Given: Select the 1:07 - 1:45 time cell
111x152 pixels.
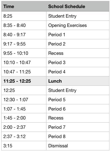Looking at the screenshot, I should 24,109.
